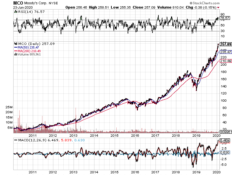Click 2013 on the price chart axis
Image resolution: width=232 pixels, height=175 pixels.
point(74,135)
